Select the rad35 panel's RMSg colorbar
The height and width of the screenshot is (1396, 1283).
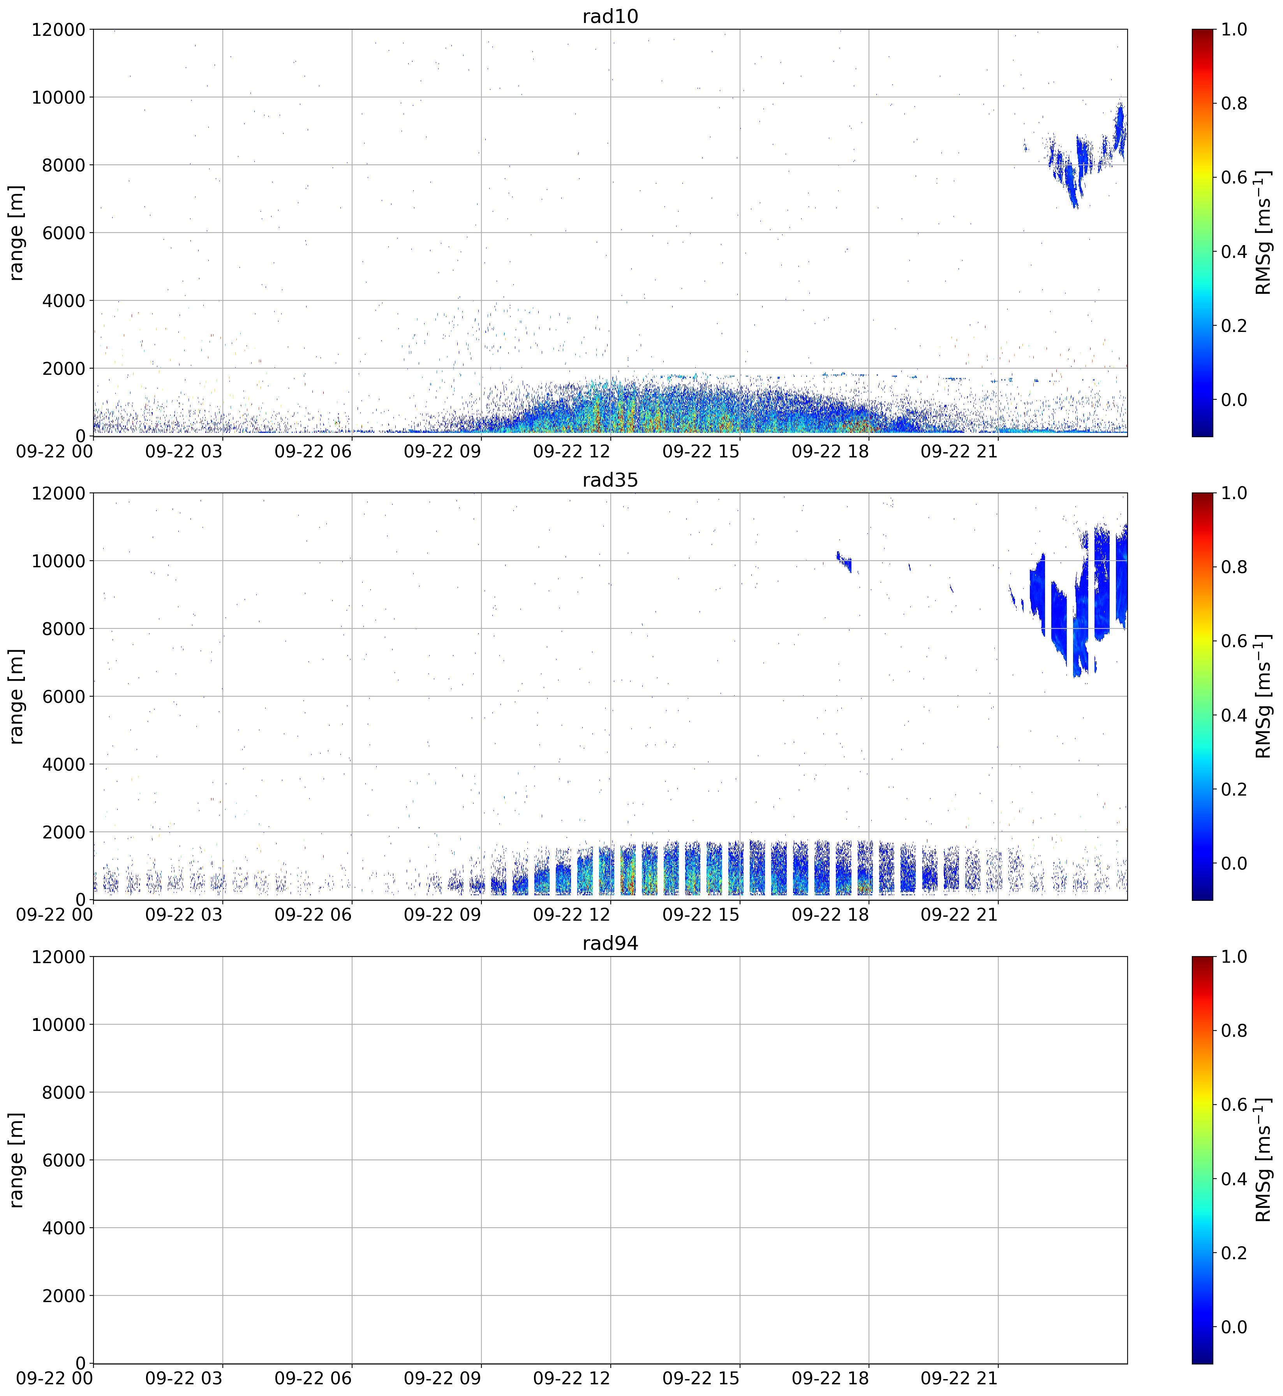1202,697
